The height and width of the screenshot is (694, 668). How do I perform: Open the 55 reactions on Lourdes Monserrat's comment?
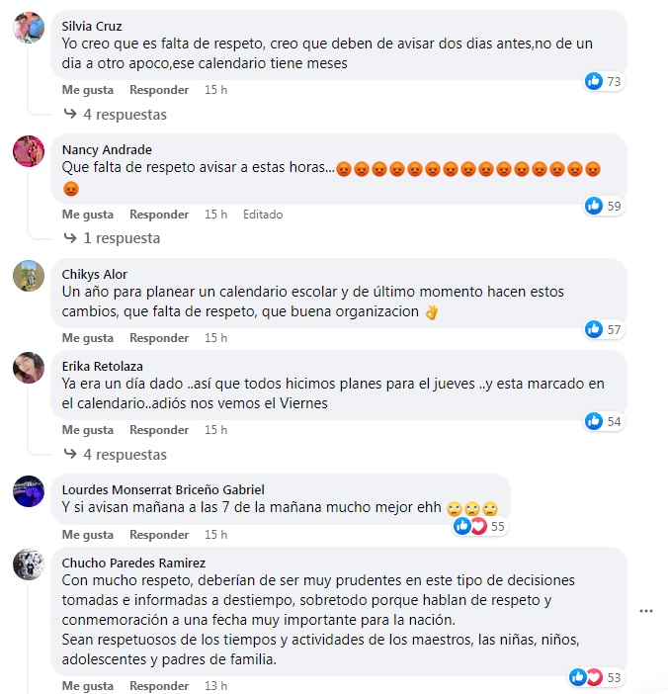pos(480,526)
